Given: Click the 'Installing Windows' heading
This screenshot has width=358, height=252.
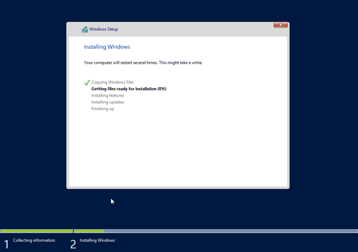Looking at the screenshot, I should coord(107,46).
